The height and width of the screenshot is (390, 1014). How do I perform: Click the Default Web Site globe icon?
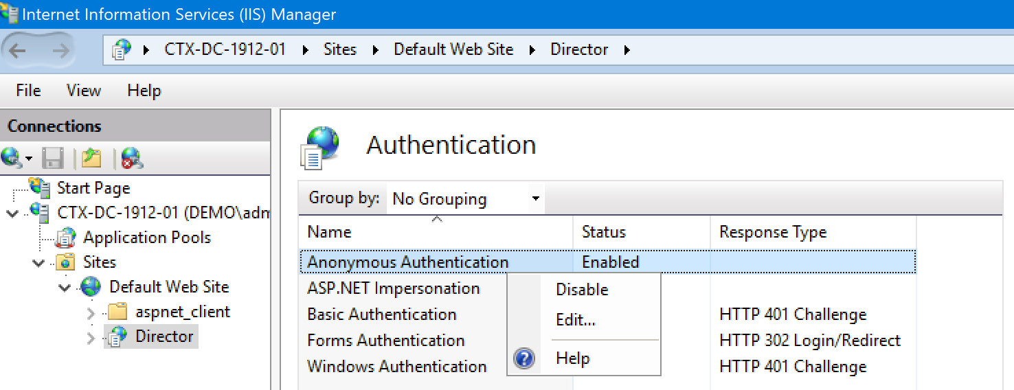[91, 287]
